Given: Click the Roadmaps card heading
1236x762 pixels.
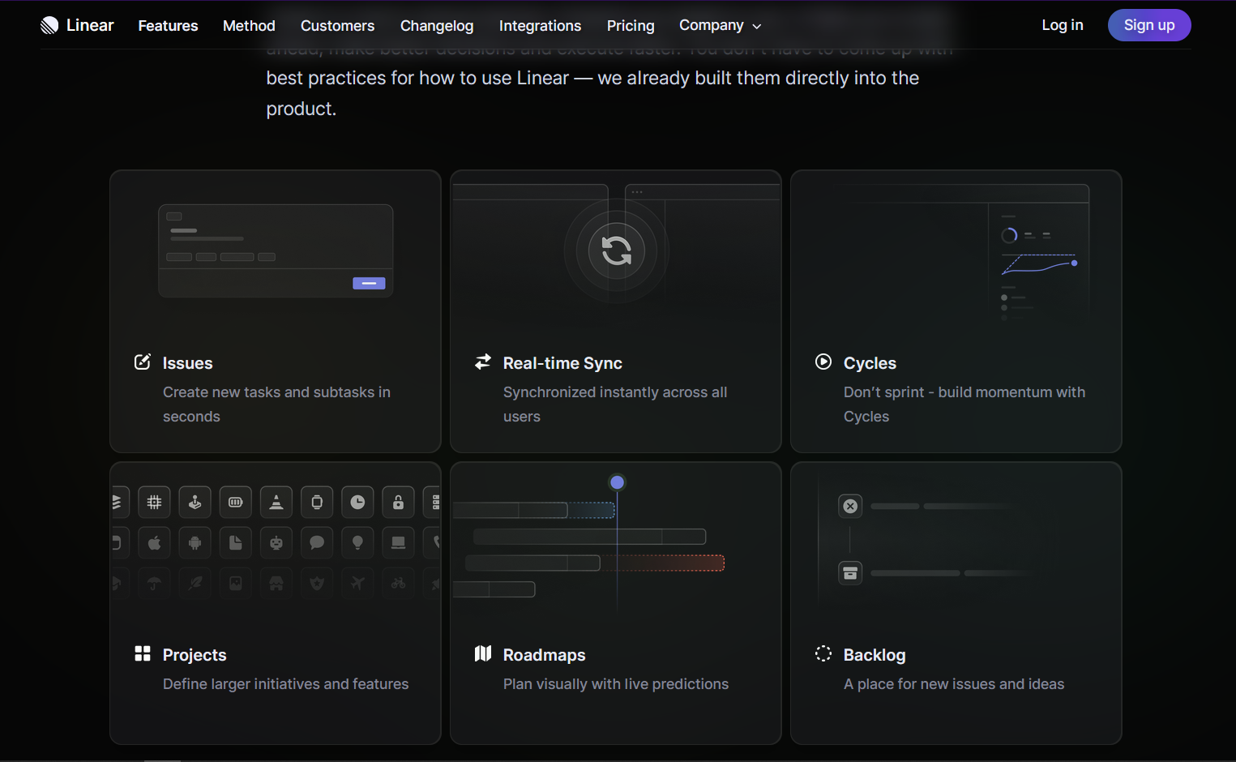Looking at the screenshot, I should [x=544, y=655].
